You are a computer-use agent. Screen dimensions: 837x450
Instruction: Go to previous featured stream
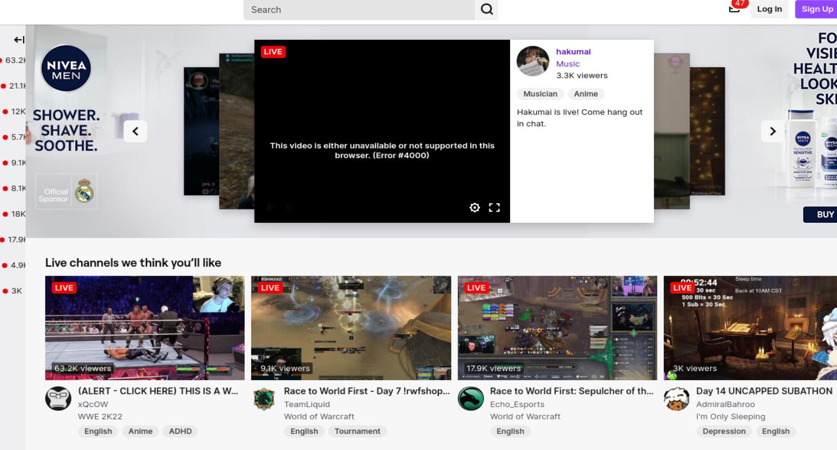click(135, 131)
